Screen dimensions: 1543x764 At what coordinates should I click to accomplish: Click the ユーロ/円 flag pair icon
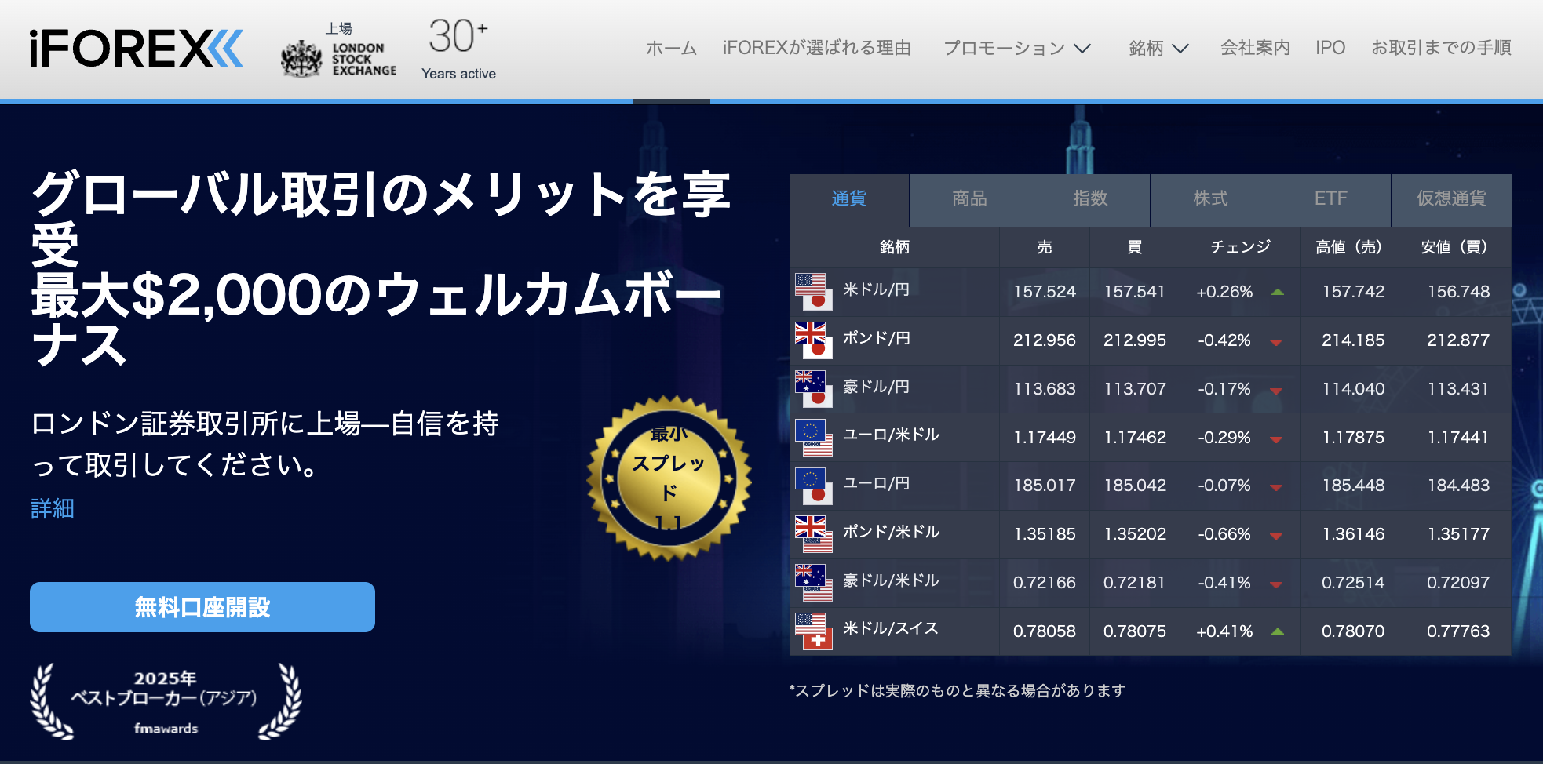pyautogui.click(x=813, y=486)
